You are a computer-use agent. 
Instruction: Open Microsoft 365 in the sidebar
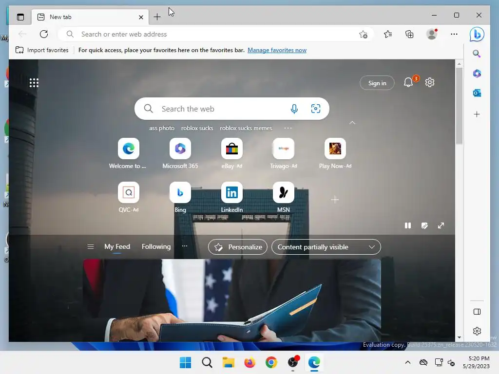(477, 74)
